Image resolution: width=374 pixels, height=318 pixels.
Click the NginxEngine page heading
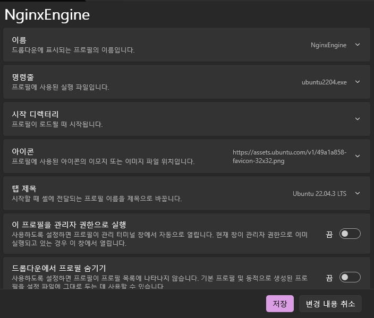(x=47, y=15)
